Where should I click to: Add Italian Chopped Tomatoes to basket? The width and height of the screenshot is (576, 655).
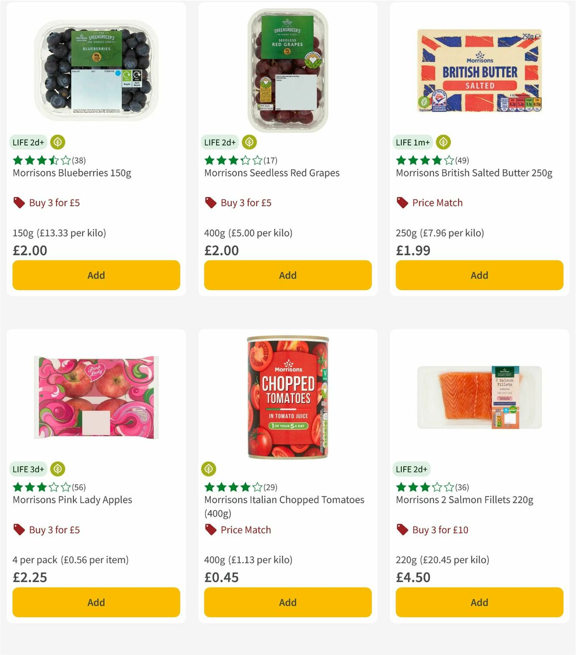coord(287,602)
